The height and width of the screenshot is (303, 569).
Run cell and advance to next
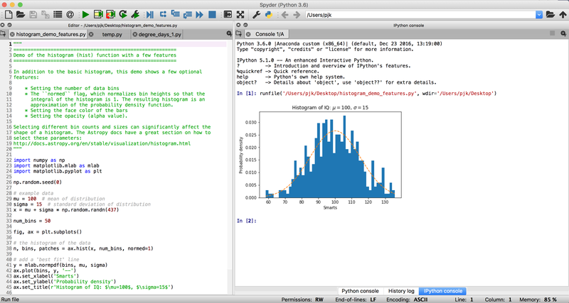111,15
